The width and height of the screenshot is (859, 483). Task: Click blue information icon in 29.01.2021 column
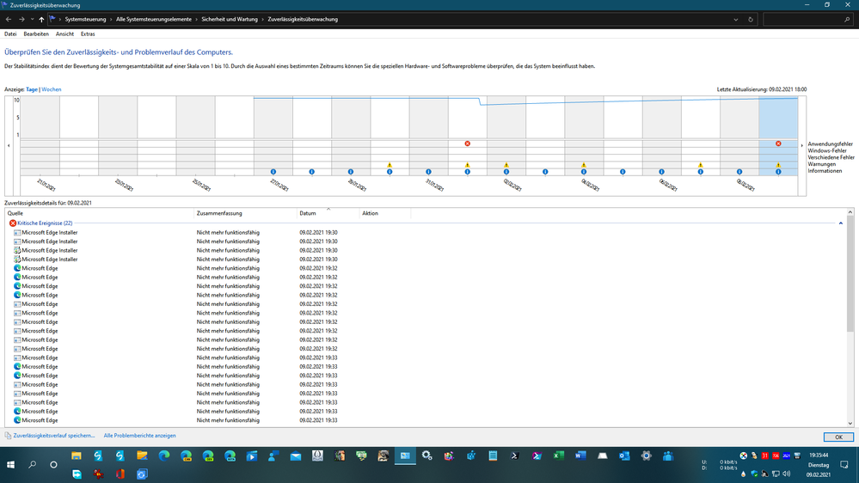coord(351,172)
